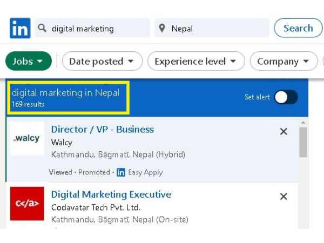Screen dimensions: 324x243
Task: Click the 'Viewed' label on Walcy job
Action: (x=60, y=172)
